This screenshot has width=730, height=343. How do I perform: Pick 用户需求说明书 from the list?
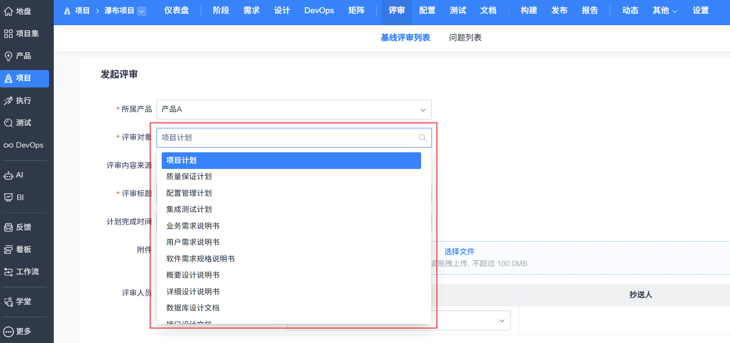click(x=291, y=242)
